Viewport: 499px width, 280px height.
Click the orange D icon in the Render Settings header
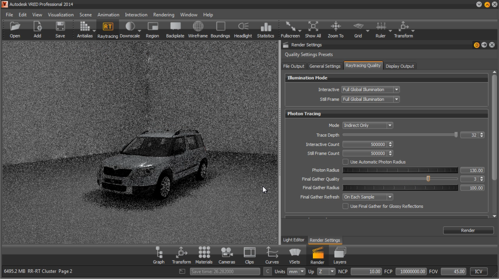[x=477, y=45]
